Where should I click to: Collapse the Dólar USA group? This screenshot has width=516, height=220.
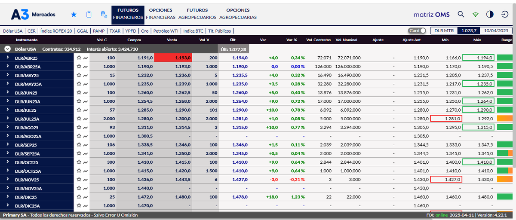tap(7, 49)
